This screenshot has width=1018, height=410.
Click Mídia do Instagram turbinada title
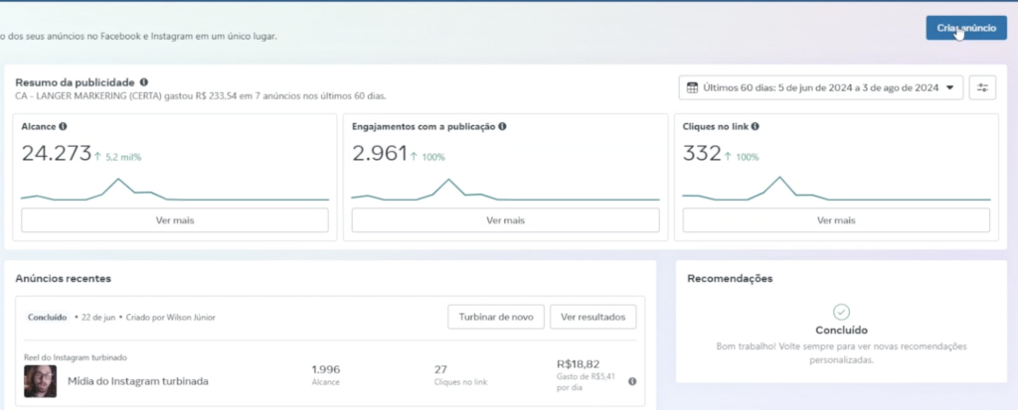point(138,381)
